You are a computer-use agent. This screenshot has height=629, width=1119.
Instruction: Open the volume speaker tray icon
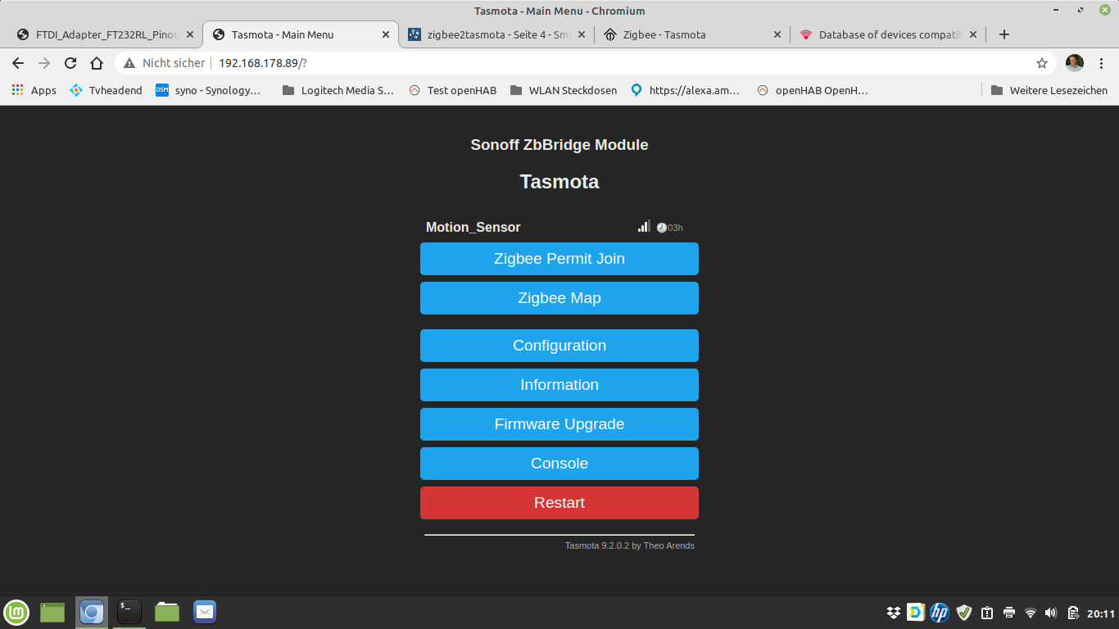(1052, 613)
